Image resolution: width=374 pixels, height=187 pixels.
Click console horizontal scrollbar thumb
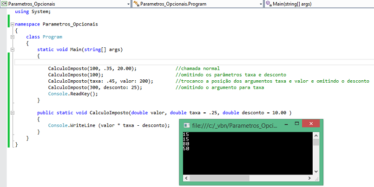tap(219, 178)
